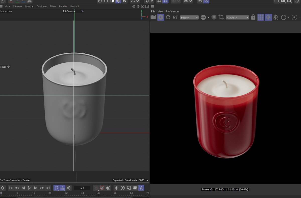301x198 pixels.
Task: Step forward one frame
Action: click(35, 188)
